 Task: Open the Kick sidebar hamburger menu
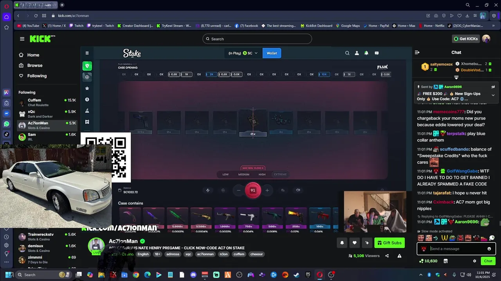[22, 39]
